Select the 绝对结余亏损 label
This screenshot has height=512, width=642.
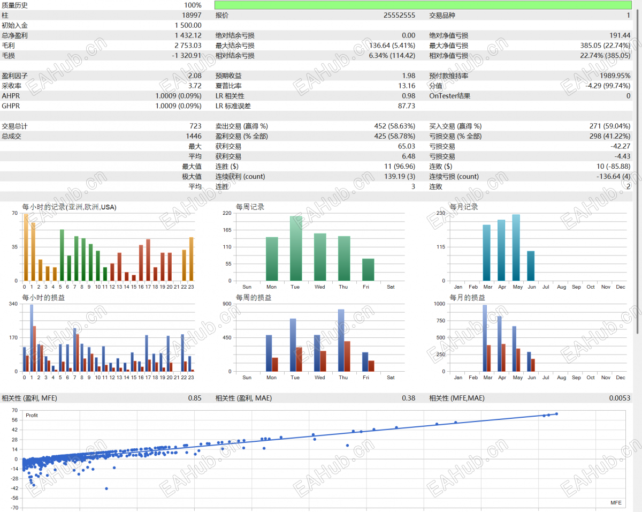(x=235, y=36)
